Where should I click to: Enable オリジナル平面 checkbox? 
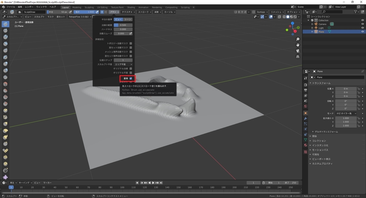pyautogui.click(x=131, y=73)
